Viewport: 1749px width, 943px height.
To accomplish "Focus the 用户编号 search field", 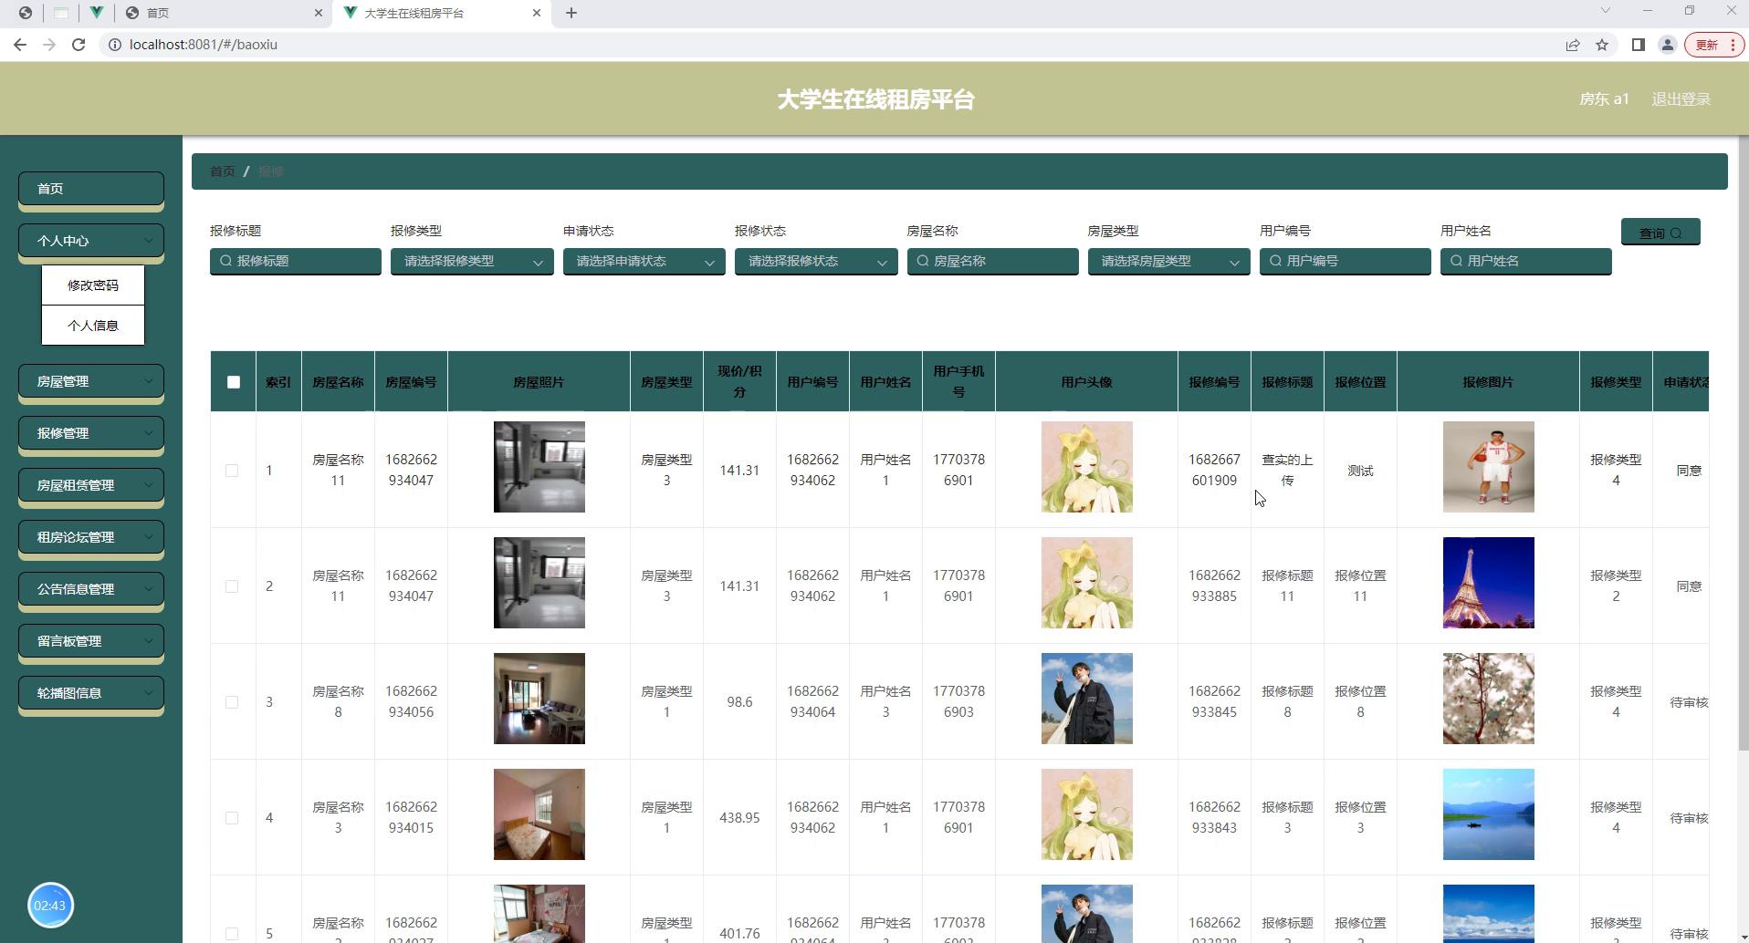I will coord(1346,261).
